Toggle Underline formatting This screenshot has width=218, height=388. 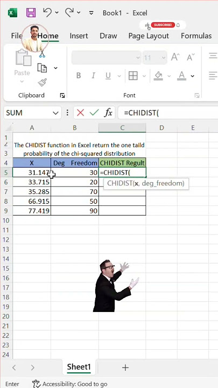(x=108, y=76)
